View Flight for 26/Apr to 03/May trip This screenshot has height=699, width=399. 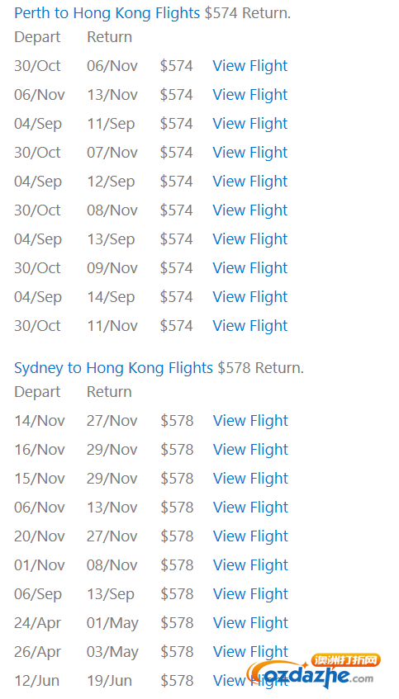(250, 652)
